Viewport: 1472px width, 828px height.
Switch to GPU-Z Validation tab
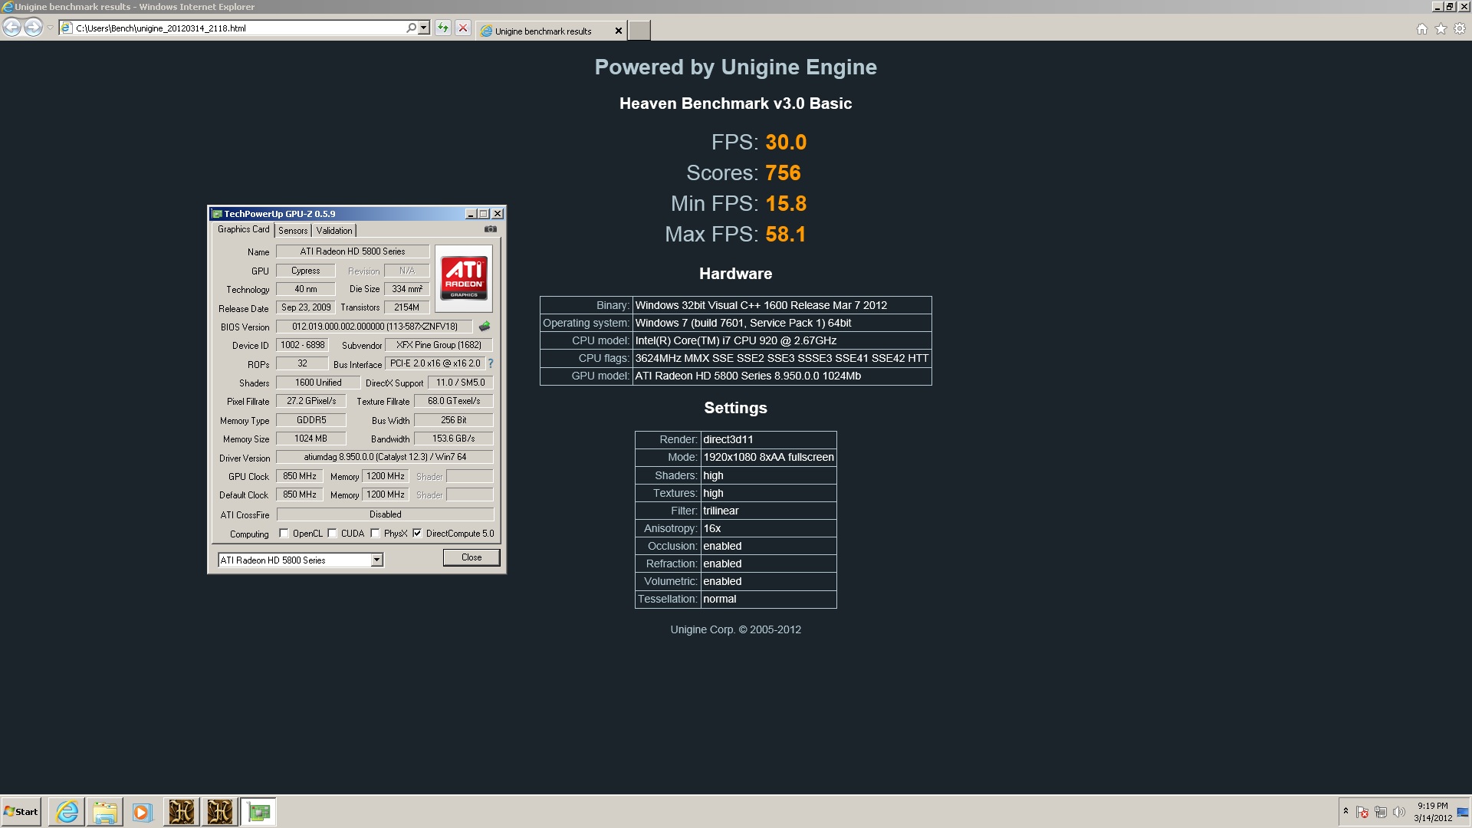click(x=334, y=231)
